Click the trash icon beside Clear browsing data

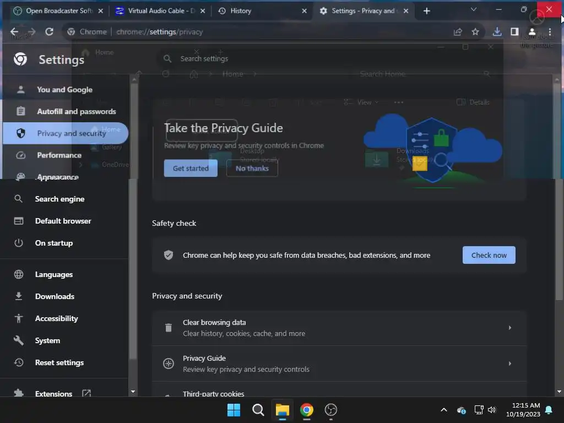tap(169, 328)
